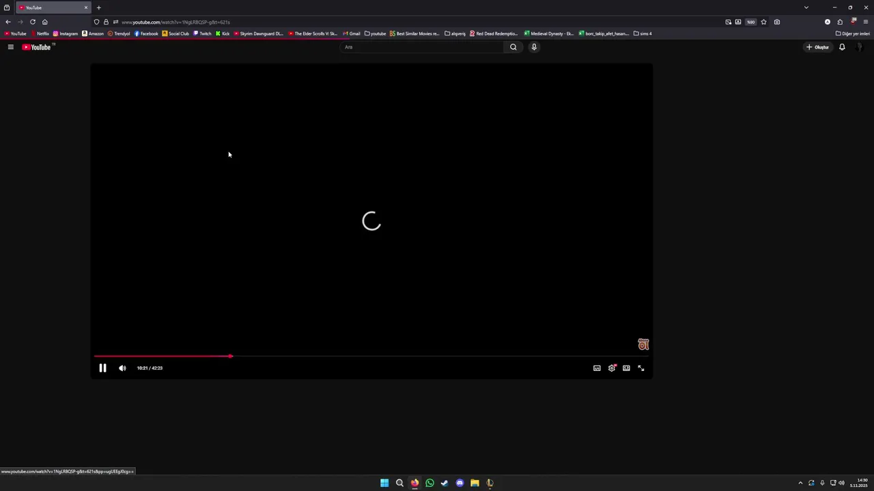Screen dimensions: 874x491
Task: Select the YouTube browser tab
Action: coord(53,8)
